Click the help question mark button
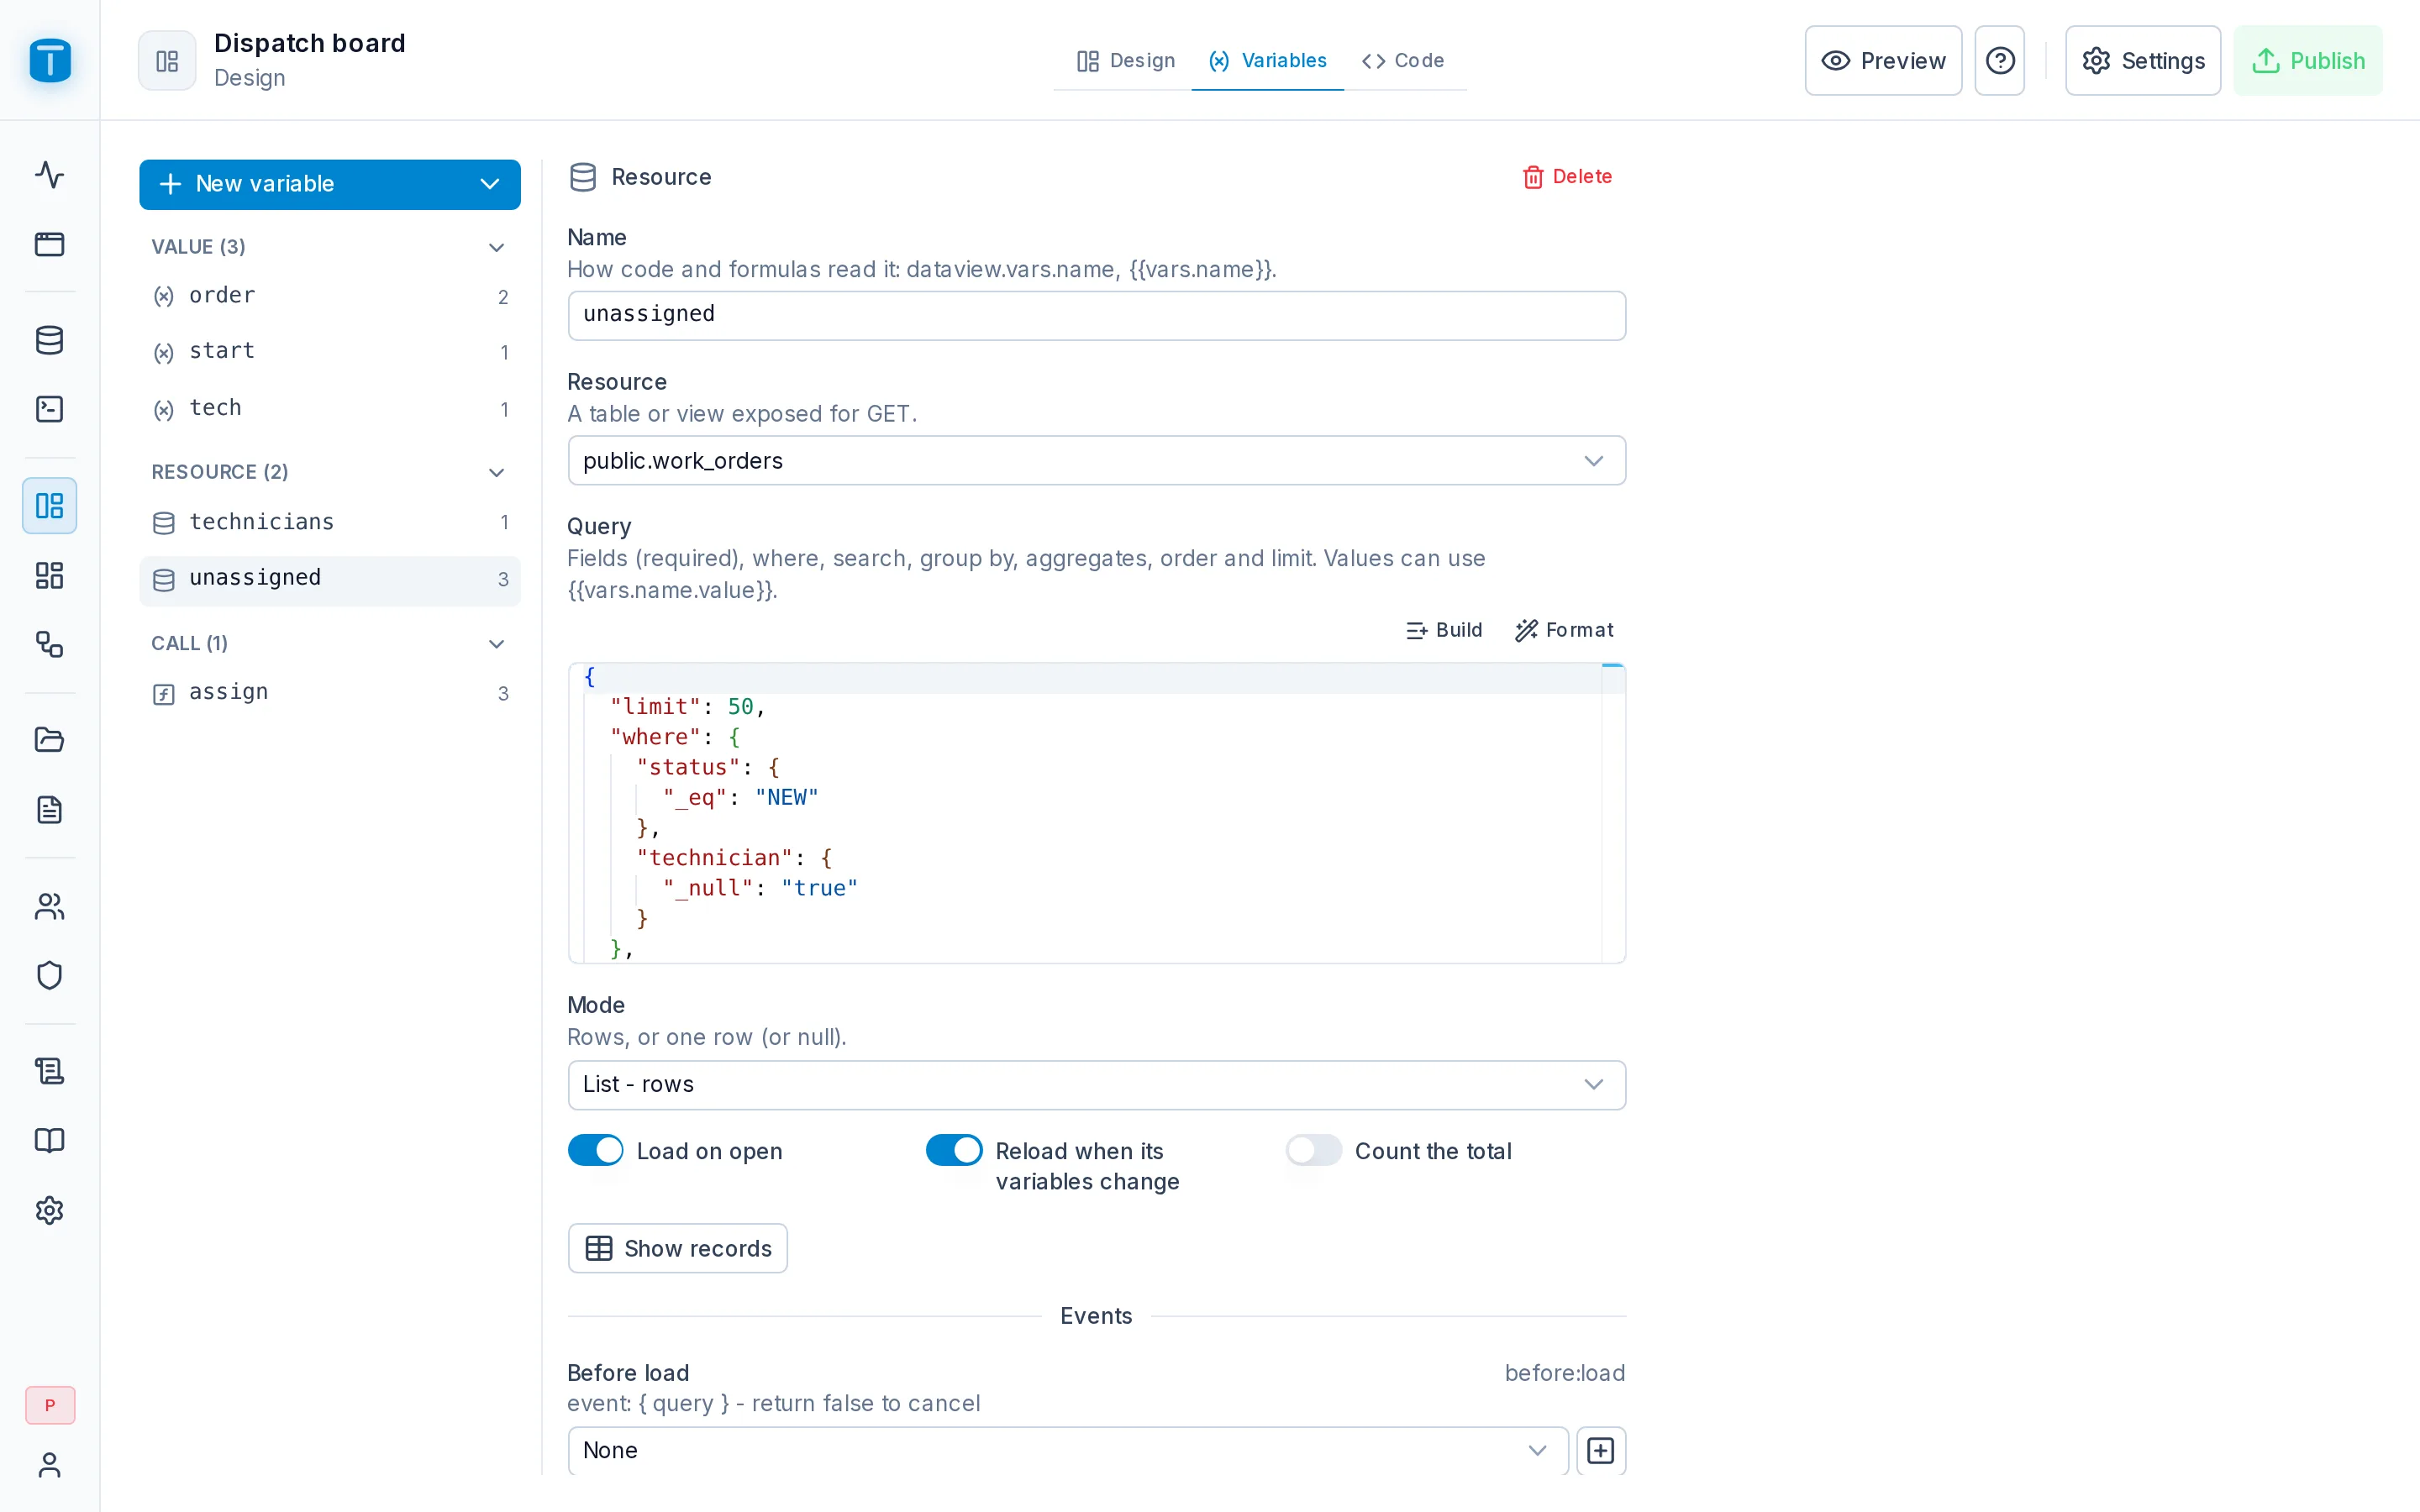The image size is (2420, 1512). coord(1999,61)
